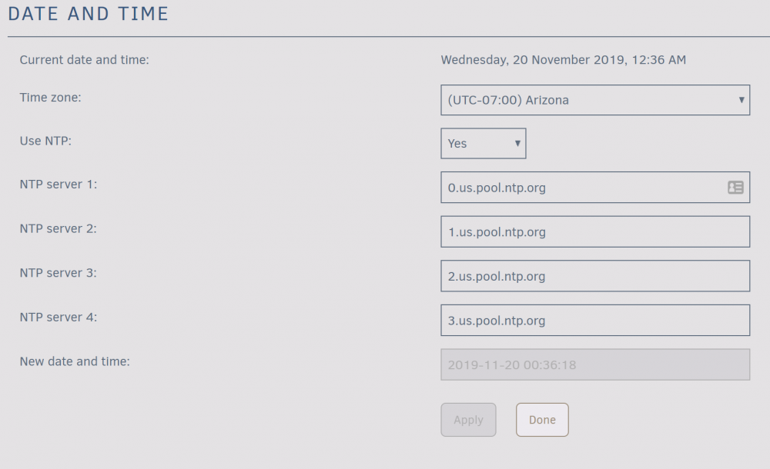Click the New date and time label
Image resolution: width=770 pixels, height=469 pixels.
click(75, 361)
